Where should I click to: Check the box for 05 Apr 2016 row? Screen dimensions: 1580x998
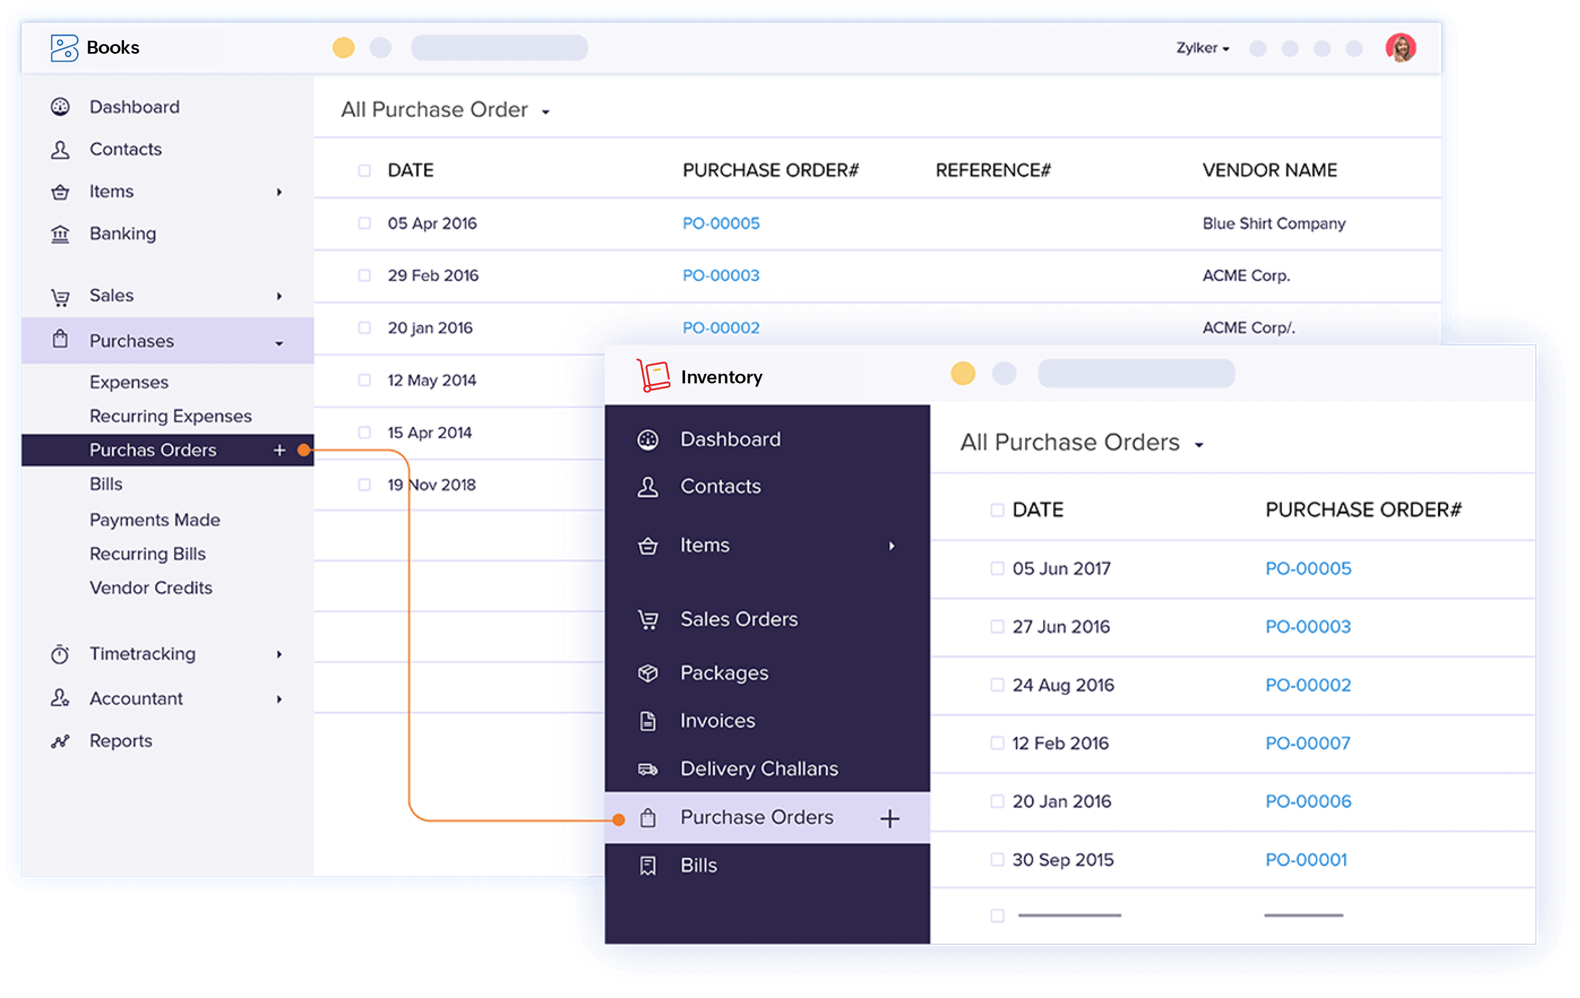(x=364, y=223)
